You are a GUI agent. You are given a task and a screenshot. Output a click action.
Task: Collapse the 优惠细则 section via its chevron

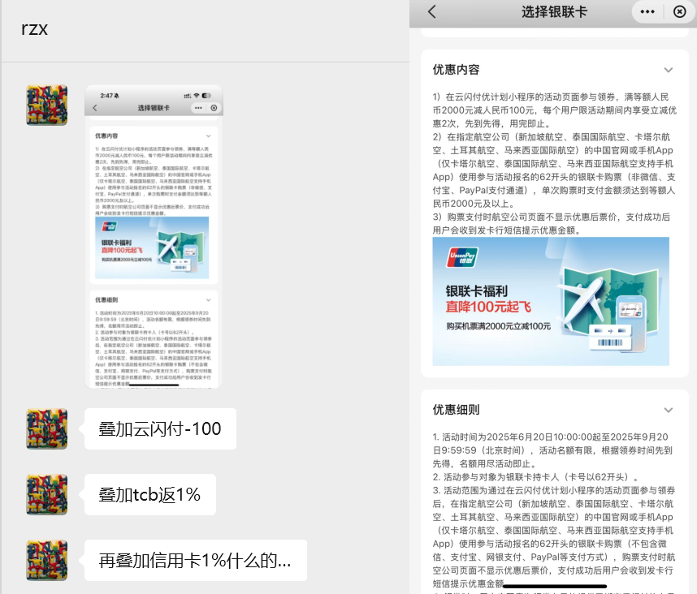coord(670,410)
